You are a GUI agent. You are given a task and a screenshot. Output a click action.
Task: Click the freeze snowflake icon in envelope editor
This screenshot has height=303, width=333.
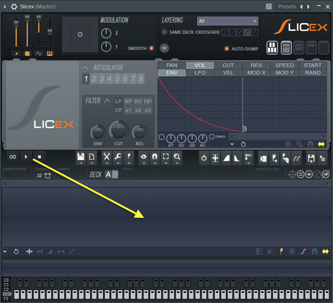coord(288,144)
